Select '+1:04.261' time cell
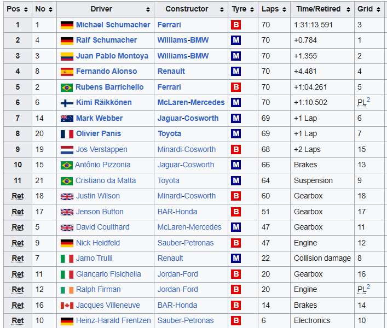387x328 pixels. coord(322,87)
